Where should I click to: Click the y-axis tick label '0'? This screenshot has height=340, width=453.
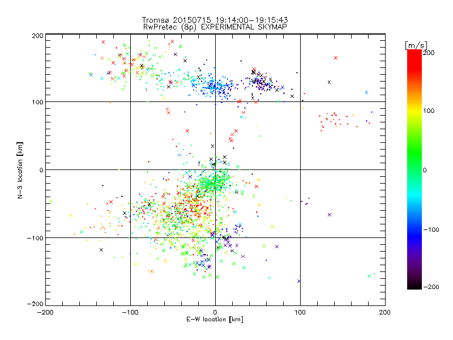(41, 170)
